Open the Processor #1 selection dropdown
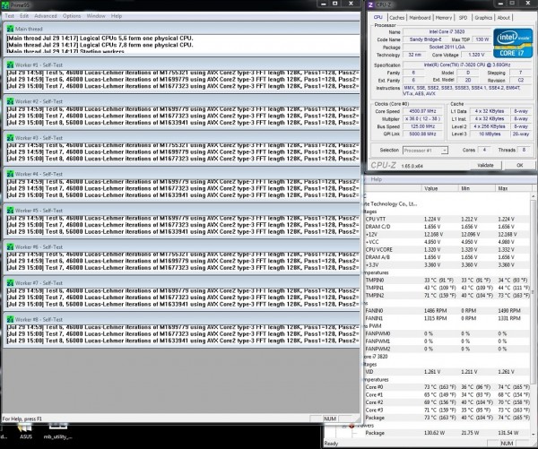The height and width of the screenshot is (449, 538). [425, 151]
